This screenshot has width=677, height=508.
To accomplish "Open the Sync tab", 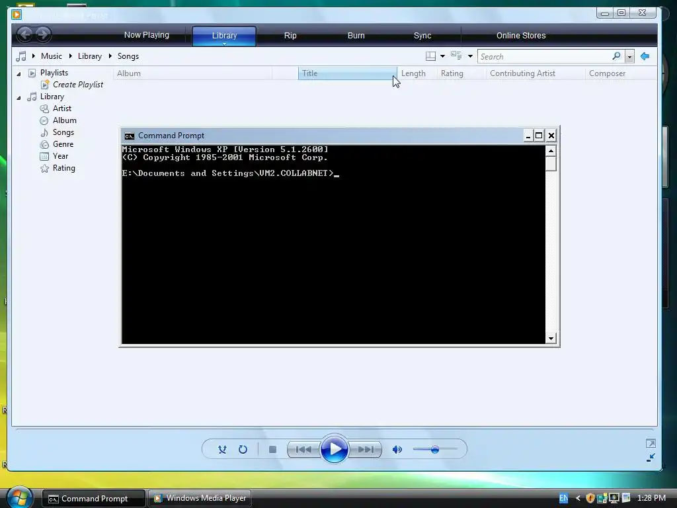I will tap(422, 36).
